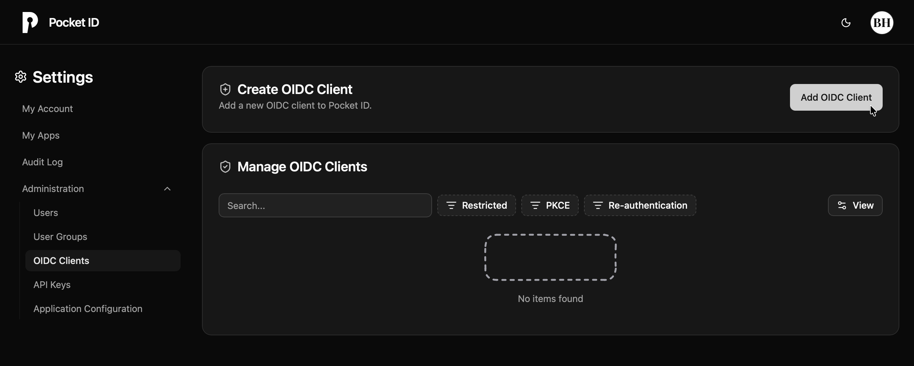Enable the Re-authentication filter
The width and height of the screenshot is (914, 366).
(639, 205)
